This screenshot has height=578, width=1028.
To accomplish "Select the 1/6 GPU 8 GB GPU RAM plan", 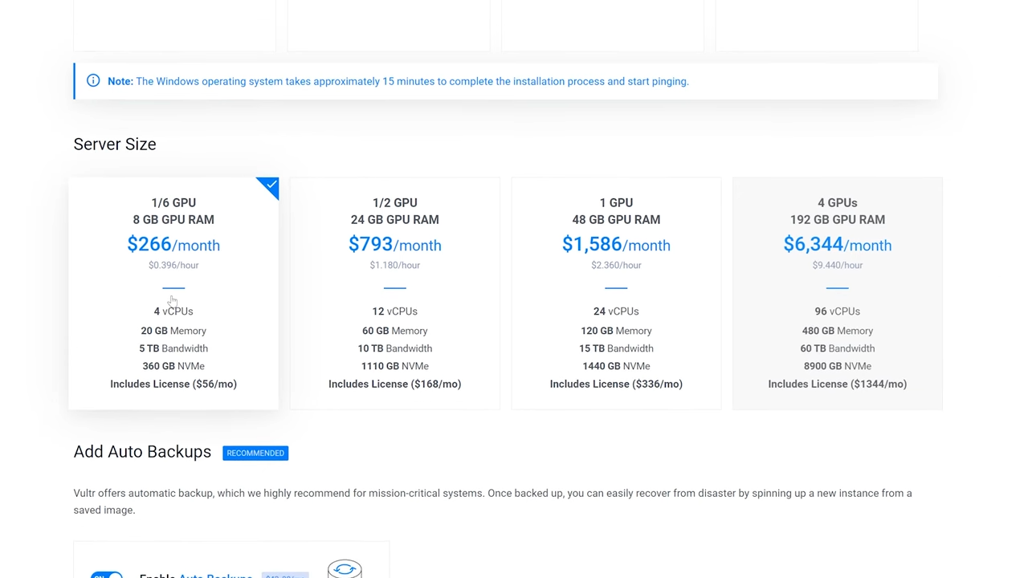I will 173,294.
